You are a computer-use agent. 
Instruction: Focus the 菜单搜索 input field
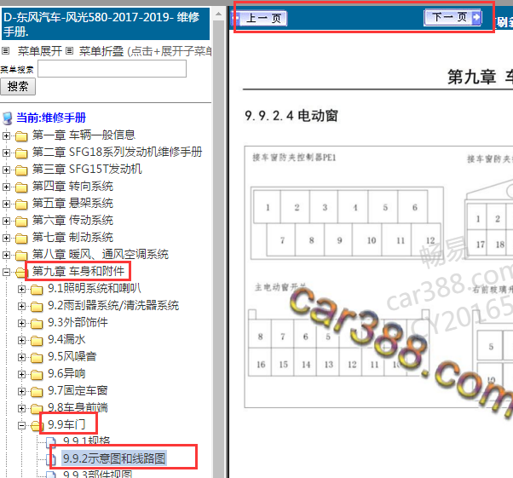112,69
